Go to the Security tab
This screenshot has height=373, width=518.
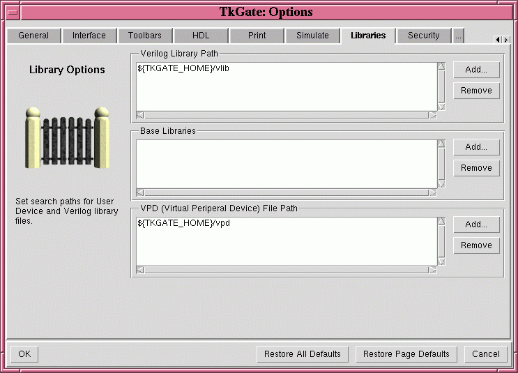pyautogui.click(x=424, y=36)
